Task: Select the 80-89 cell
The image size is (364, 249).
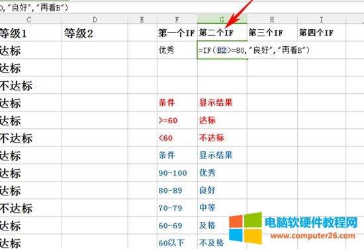Action: tap(177, 190)
